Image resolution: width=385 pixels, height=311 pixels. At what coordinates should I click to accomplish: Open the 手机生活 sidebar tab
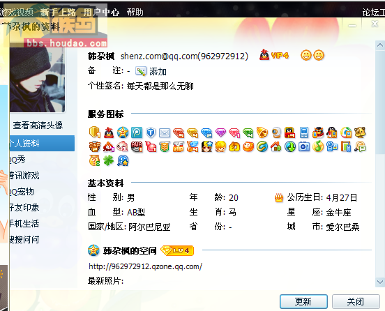click(x=24, y=224)
